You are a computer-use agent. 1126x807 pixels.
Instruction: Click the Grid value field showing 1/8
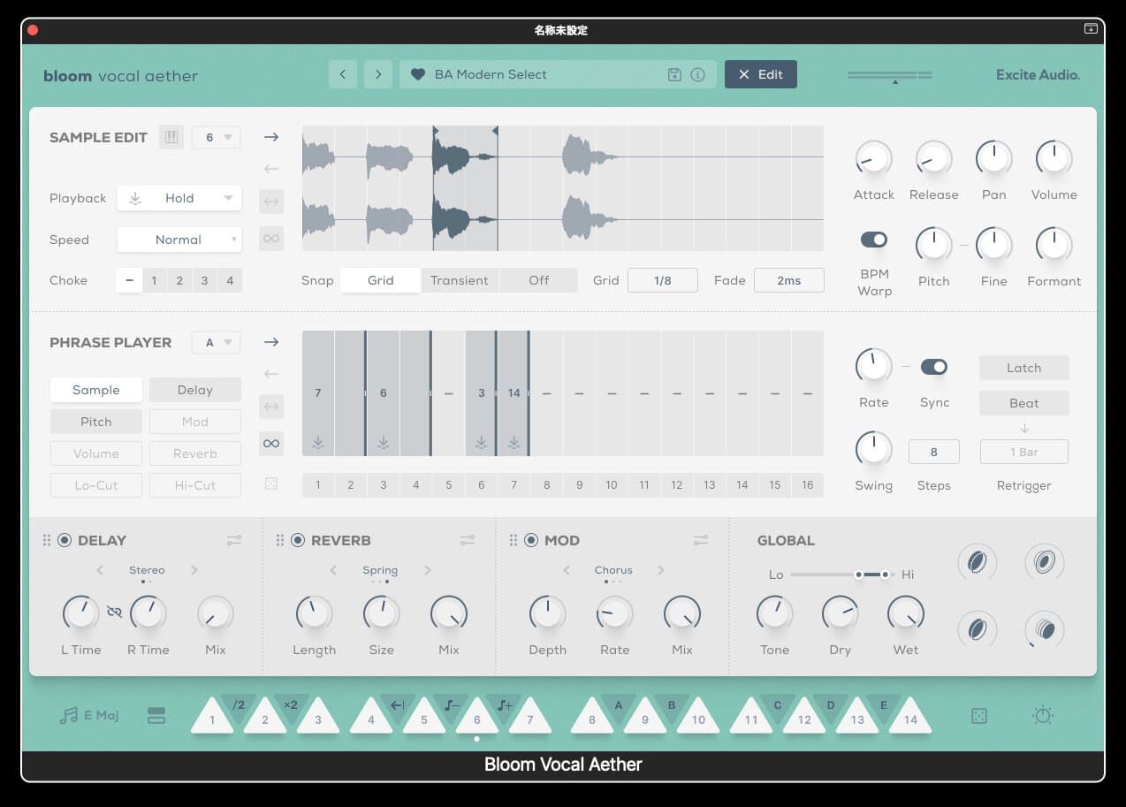pos(663,280)
